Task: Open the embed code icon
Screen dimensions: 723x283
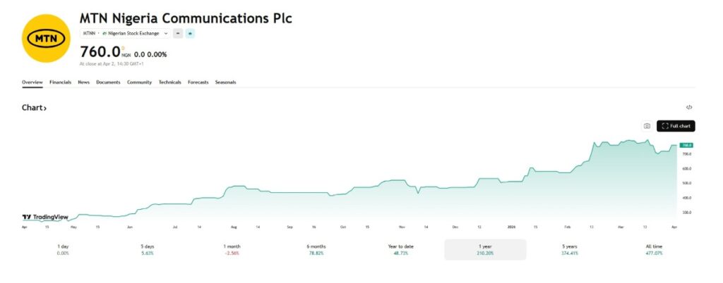Action: [x=689, y=108]
